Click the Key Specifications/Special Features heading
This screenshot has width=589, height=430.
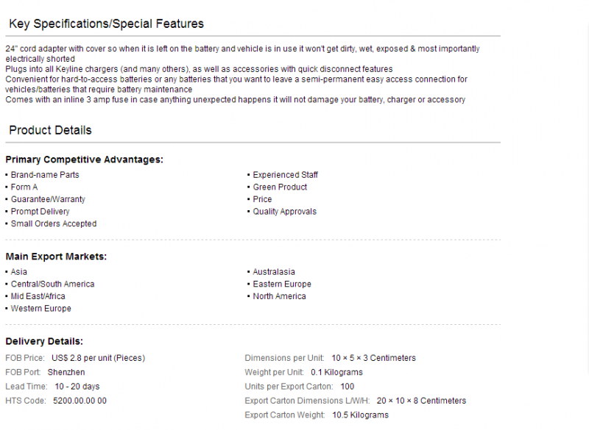point(106,24)
